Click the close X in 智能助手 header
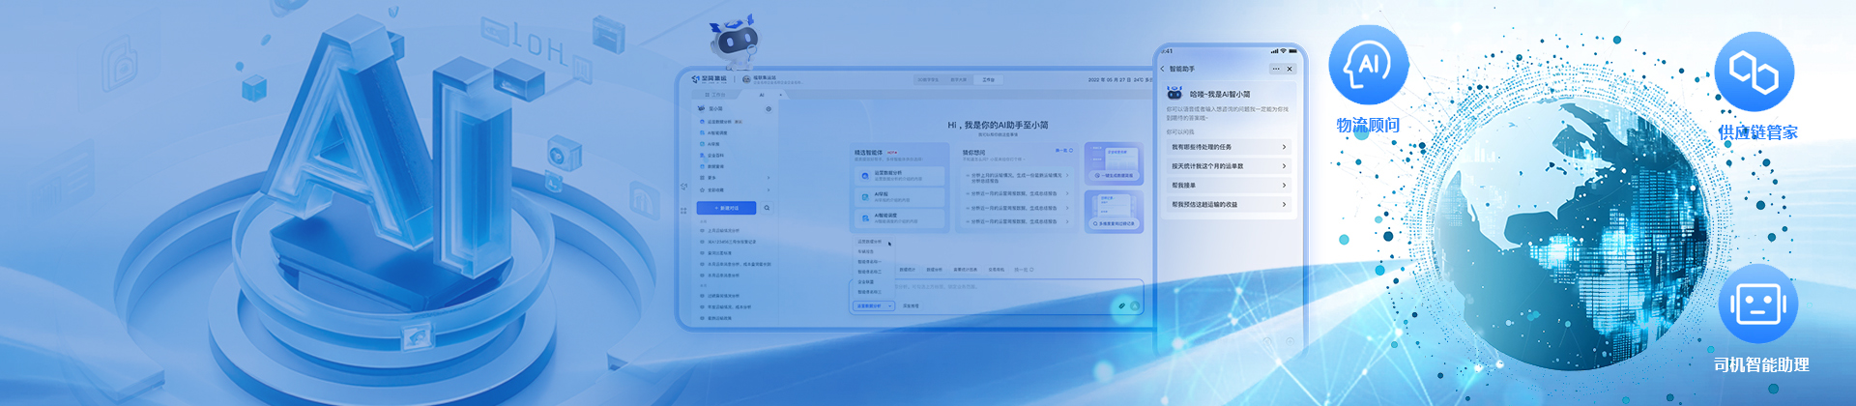The width and height of the screenshot is (1856, 406). pyautogui.click(x=1290, y=69)
